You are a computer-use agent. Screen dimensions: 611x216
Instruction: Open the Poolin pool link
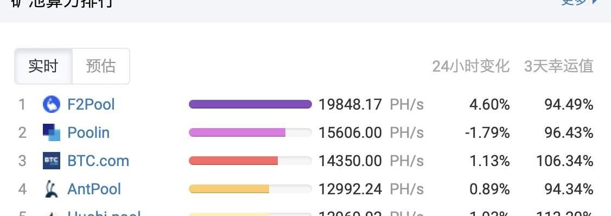tap(88, 132)
